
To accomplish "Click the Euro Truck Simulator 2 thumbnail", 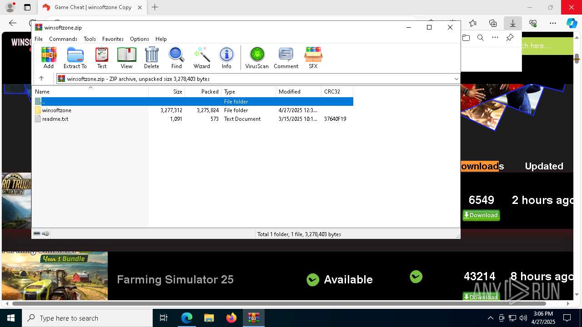I will click(x=16, y=200).
